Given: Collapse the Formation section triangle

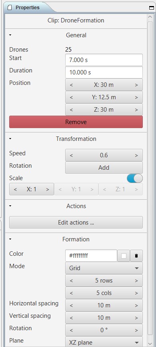Looking at the screenshot, I should click(x=10, y=239).
